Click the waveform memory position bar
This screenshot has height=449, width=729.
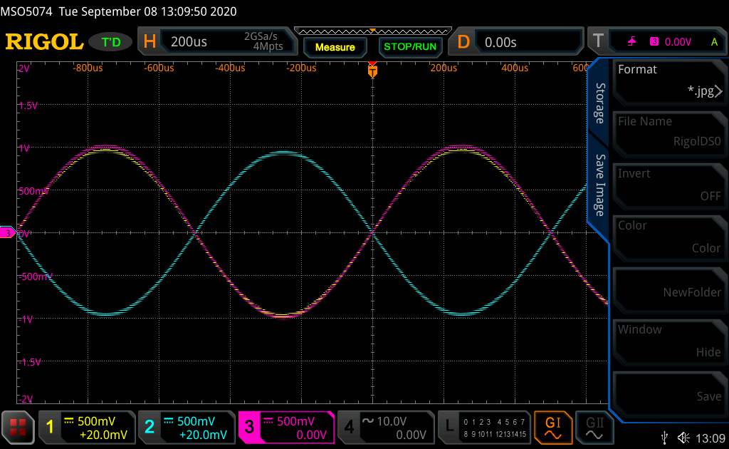tap(372, 31)
